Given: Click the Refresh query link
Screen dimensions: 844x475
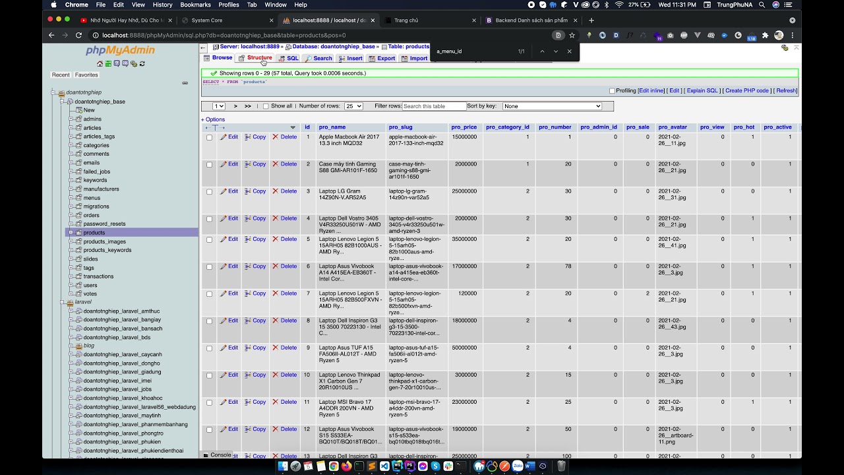Looking at the screenshot, I should coord(786,91).
